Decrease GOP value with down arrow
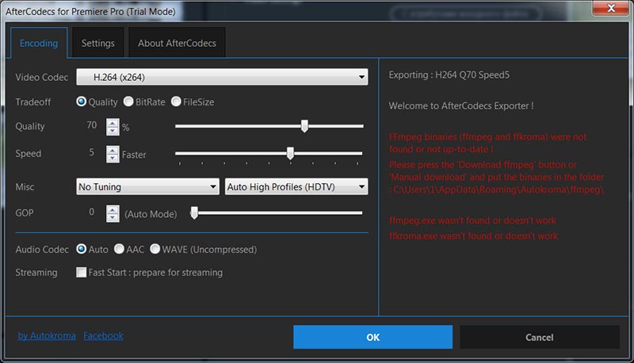The width and height of the screenshot is (634, 363). coord(113,218)
